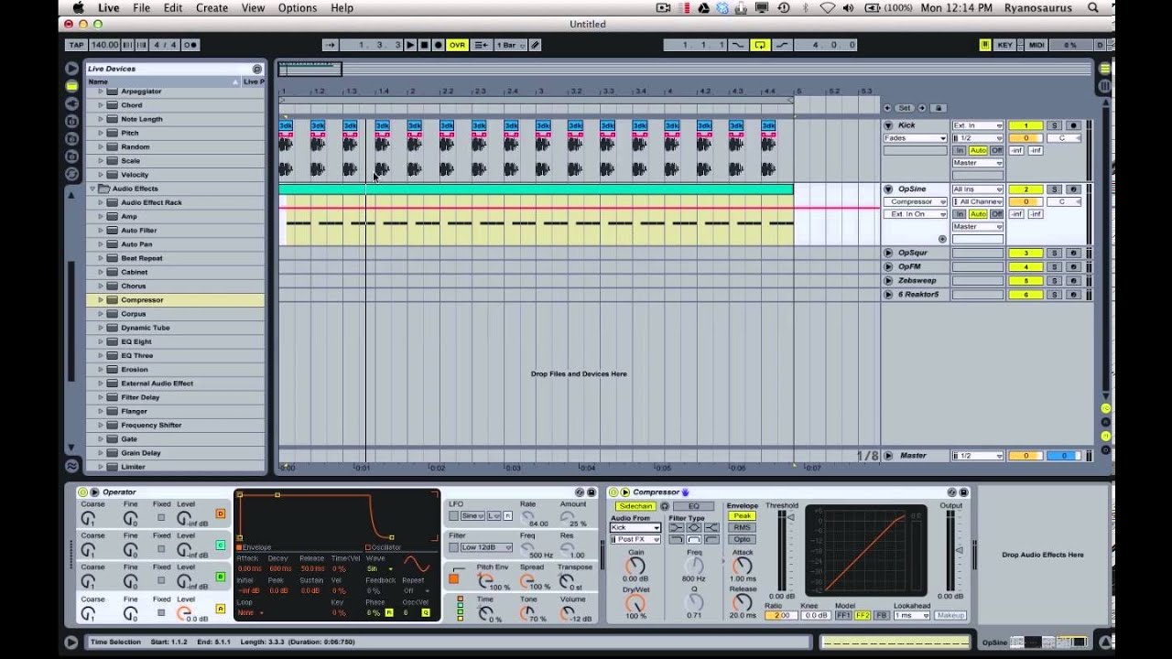
Task: Click the Stop transport button
Action: click(424, 45)
